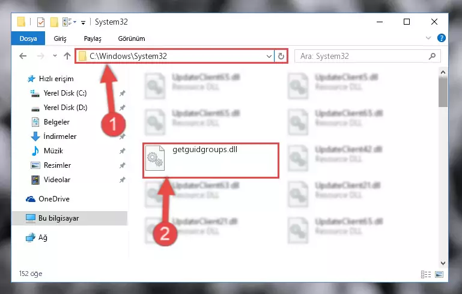
Task: Switch to large icons view layout
Action: pyautogui.click(x=439, y=274)
